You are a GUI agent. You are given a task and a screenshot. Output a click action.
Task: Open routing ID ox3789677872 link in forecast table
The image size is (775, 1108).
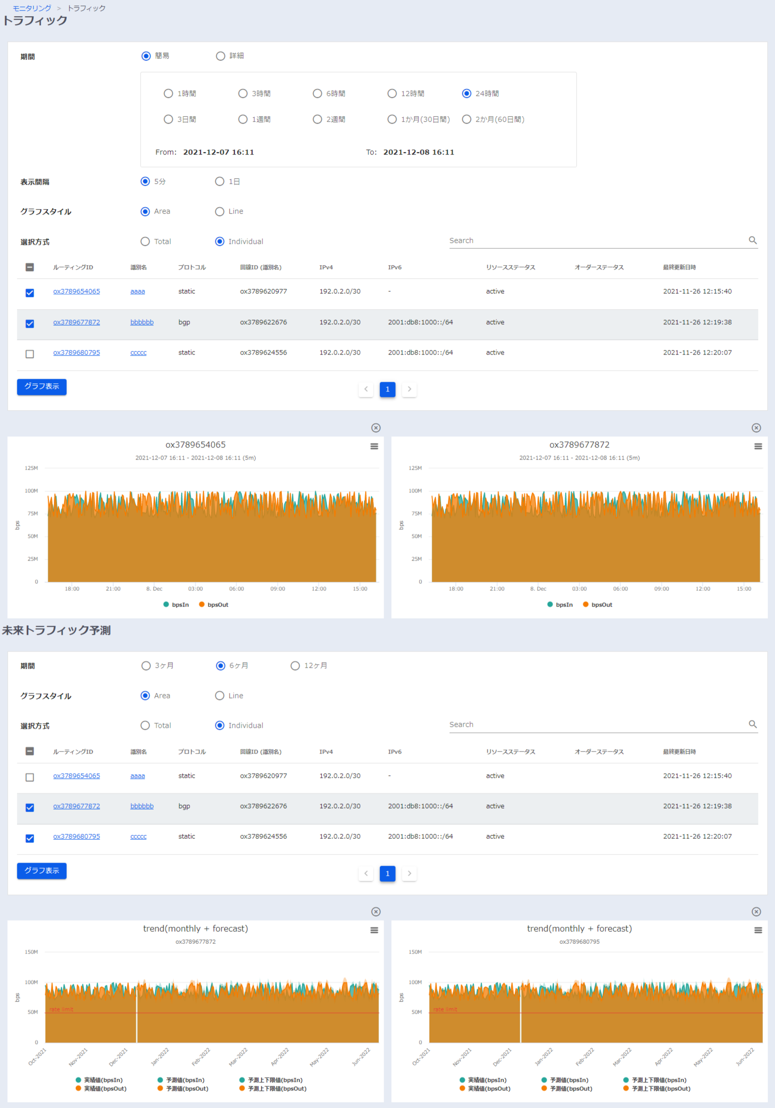77,806
